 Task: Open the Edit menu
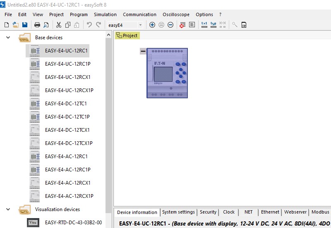(22, 14)
